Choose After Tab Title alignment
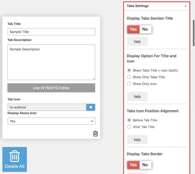This screenshot has width=195, height=174. [129, 127]
